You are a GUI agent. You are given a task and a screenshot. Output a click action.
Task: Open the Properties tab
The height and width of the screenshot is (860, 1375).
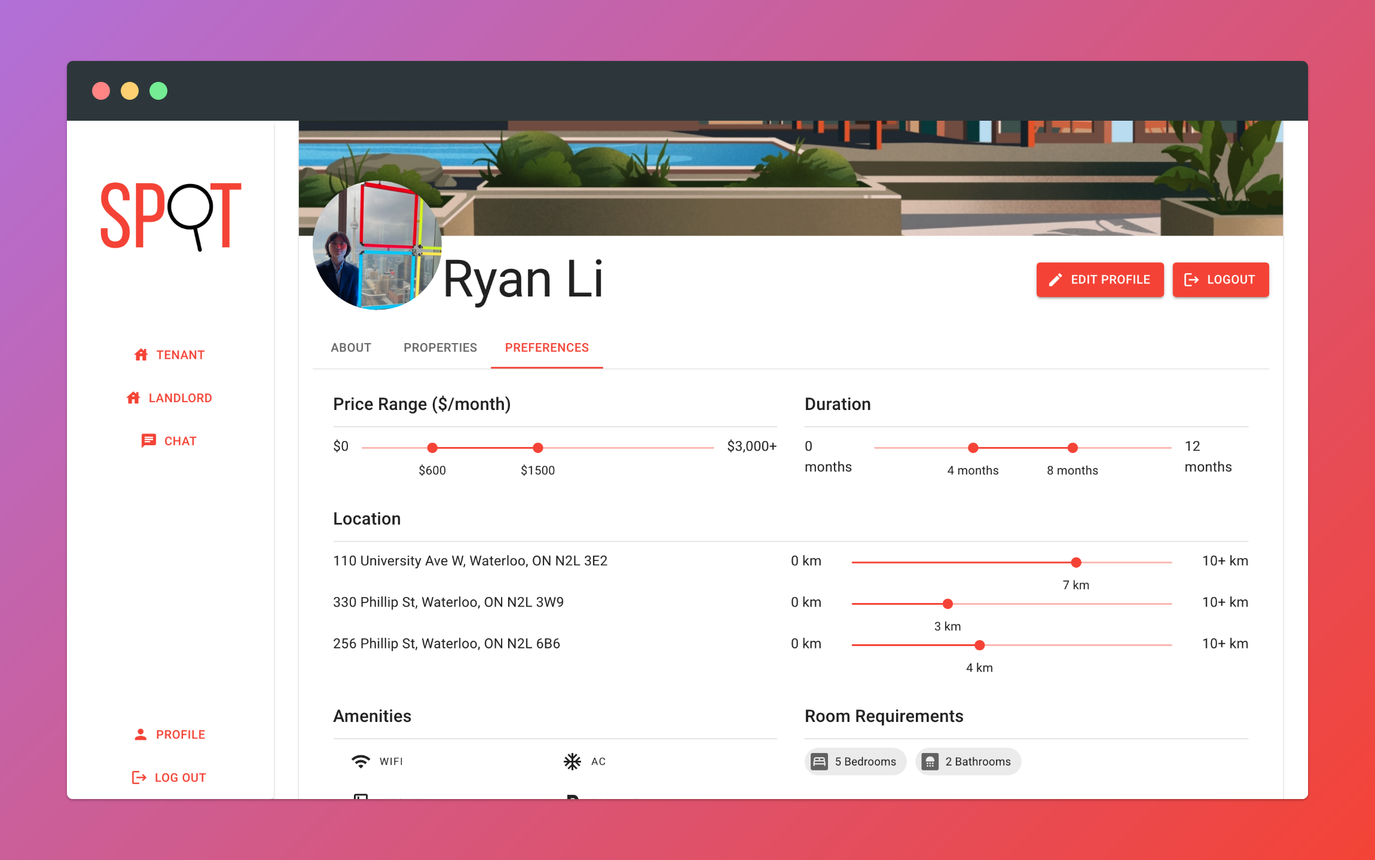pyautogui.click(x=440, y=348)
